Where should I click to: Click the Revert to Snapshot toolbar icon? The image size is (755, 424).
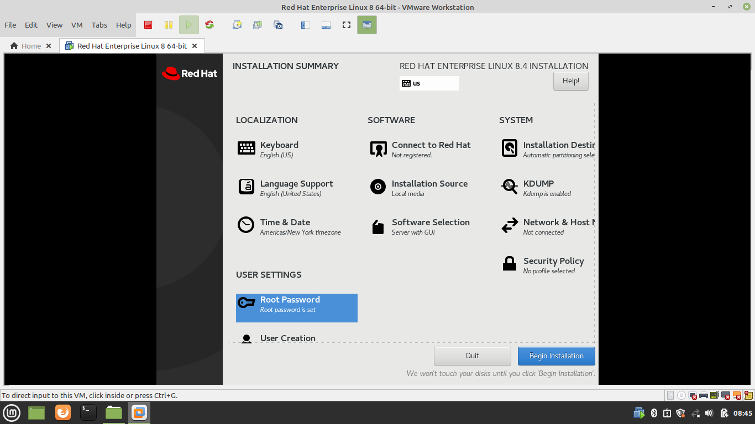click(x=258, y=25)
